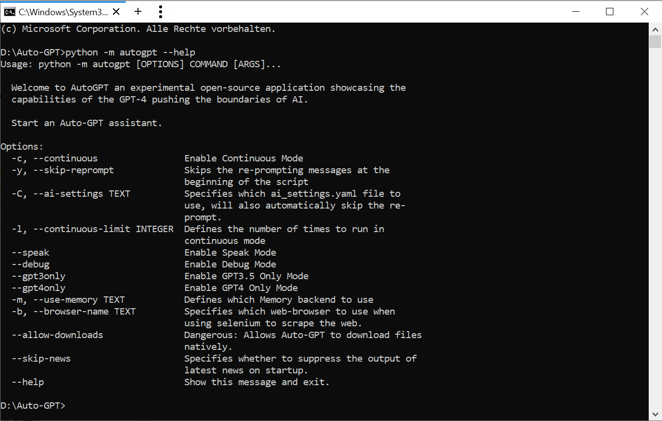Click the command prompt icon in the tab
This screenshot has height=421, width=662.
9,12
